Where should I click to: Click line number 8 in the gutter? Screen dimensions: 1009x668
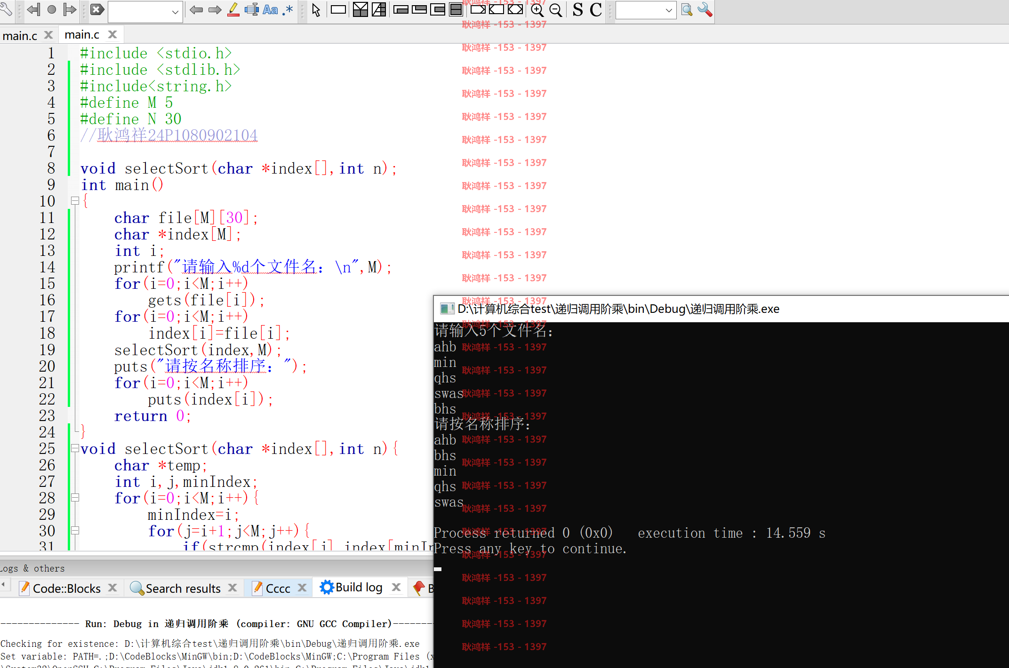coord(51,168)
